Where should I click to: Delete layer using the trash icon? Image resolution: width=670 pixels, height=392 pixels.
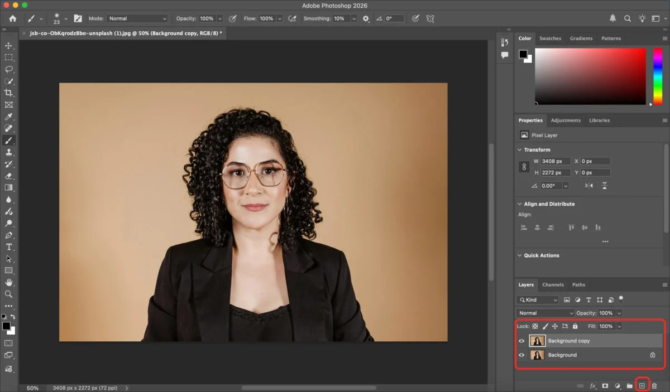655,385
